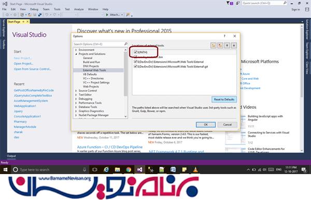Click Cancel in the Options dialog
Viewport: 311px width, 200px height.
pos(228,124)
